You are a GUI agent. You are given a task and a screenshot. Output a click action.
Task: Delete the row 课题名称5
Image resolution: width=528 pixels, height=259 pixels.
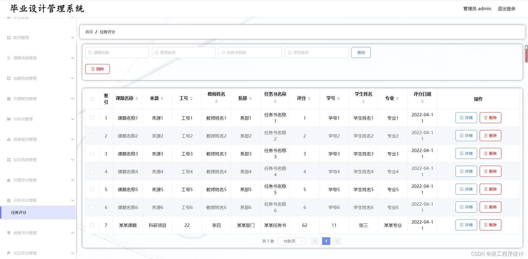(490, 189)
